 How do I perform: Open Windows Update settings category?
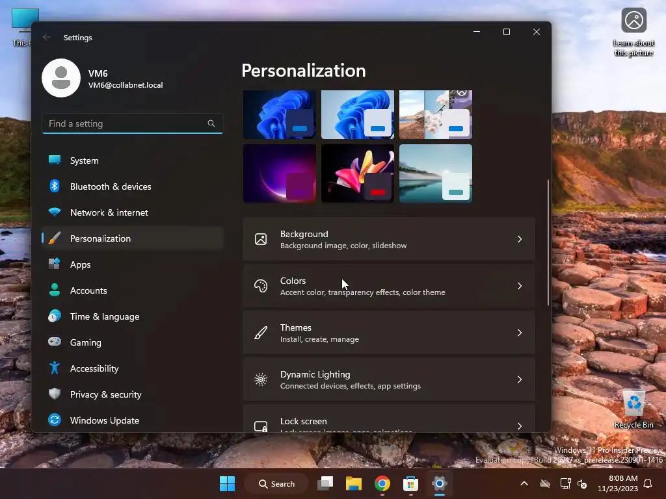pos(133,420)
